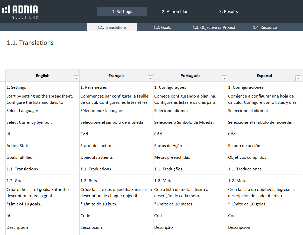Select the English cell 'Select Currency Symbol:'
The image size is (303, 235).
coord(29,122)
